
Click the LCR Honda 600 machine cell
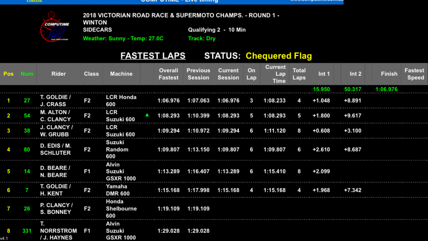tap(121, 101)
